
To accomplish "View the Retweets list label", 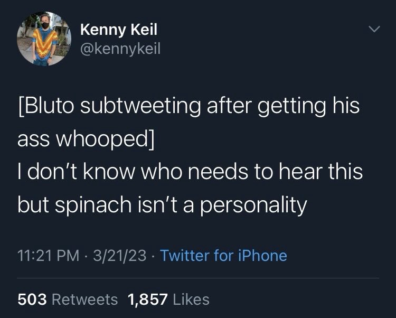I will point(85,300).
